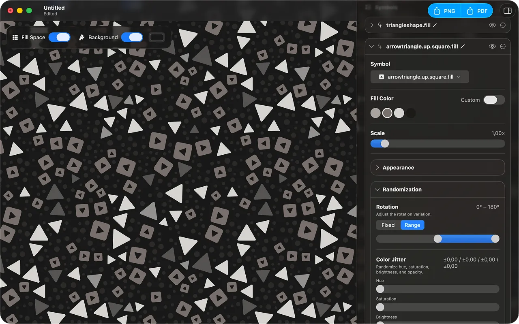Export the pattern as PNG
Screen dimensions: 519x324
[x=444, y=11]
